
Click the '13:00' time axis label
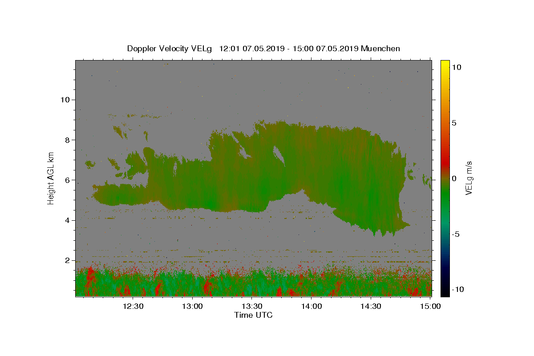tap(193, 306)
